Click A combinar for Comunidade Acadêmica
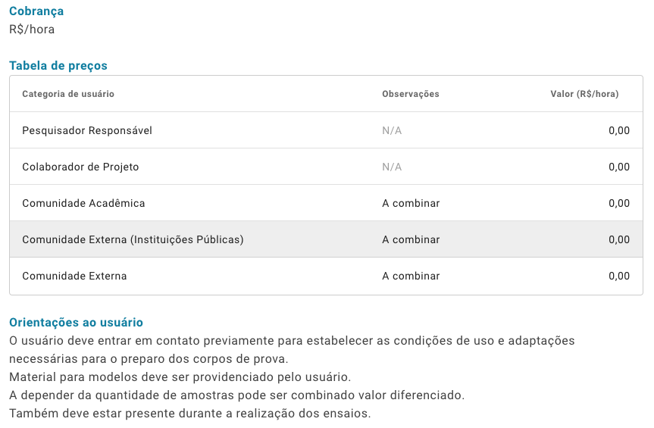 point(411,203)
